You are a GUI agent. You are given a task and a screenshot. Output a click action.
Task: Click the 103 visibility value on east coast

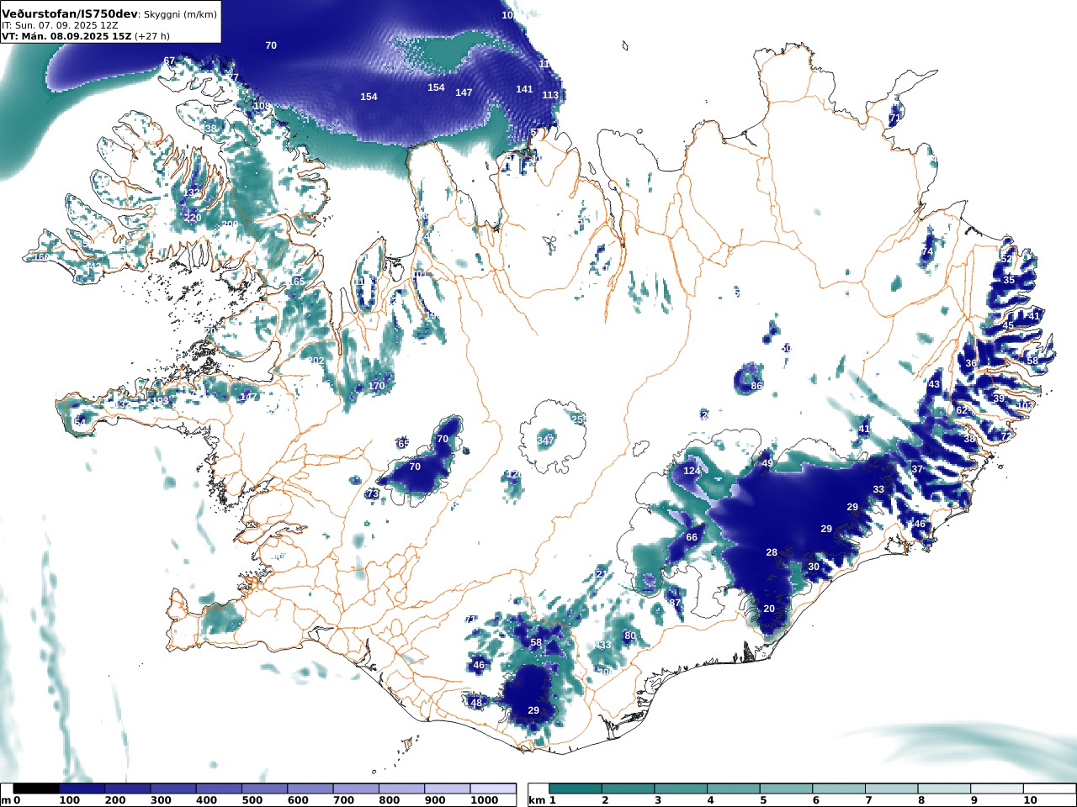[1024, 405]
